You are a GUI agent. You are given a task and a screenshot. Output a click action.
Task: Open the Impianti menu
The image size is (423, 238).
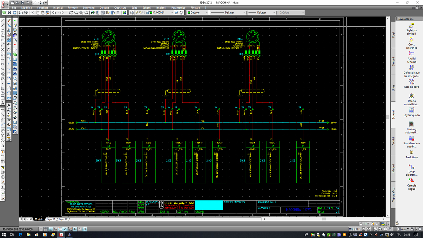161,7
